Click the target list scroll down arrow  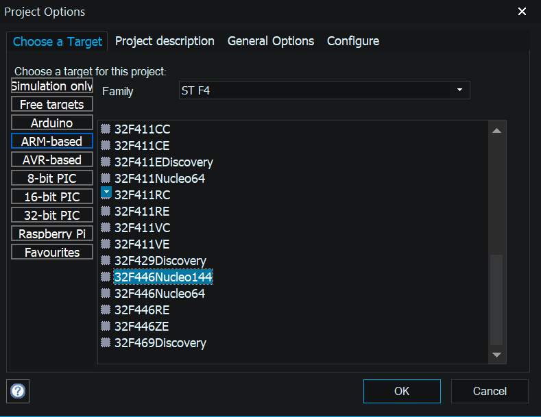click(x=496, y=355)
